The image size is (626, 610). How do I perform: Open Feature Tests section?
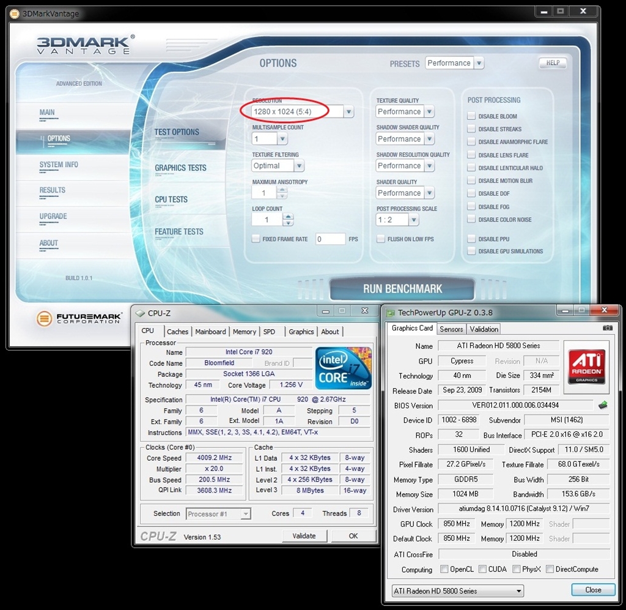point(179,232)
